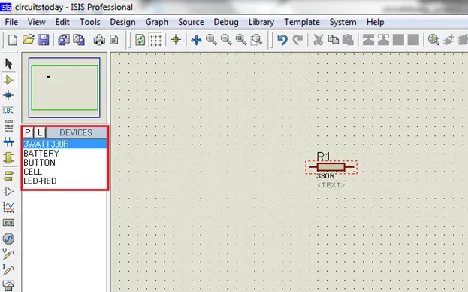Click the Zoom Out magnifier
Screen dimensions: 468x292
click(x=226, y=39)
